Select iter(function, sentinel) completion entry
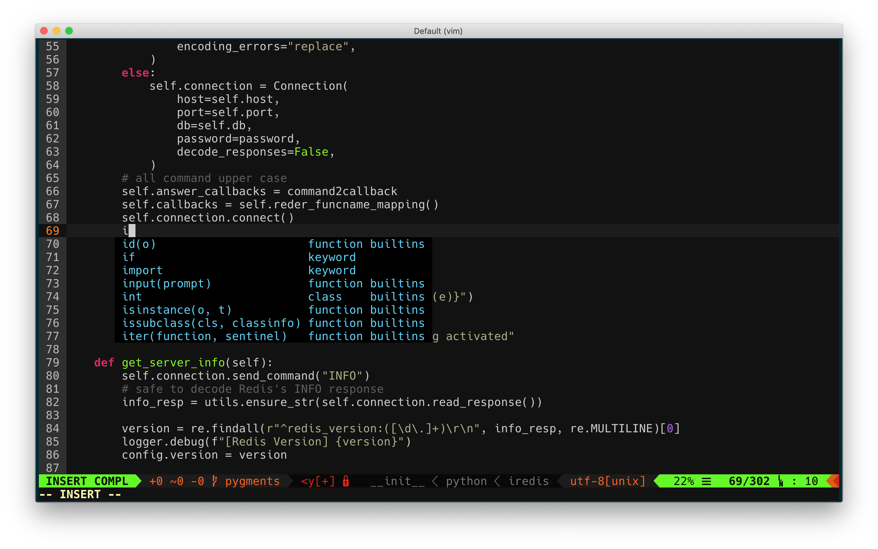878x549 pixels. (204, 336)
